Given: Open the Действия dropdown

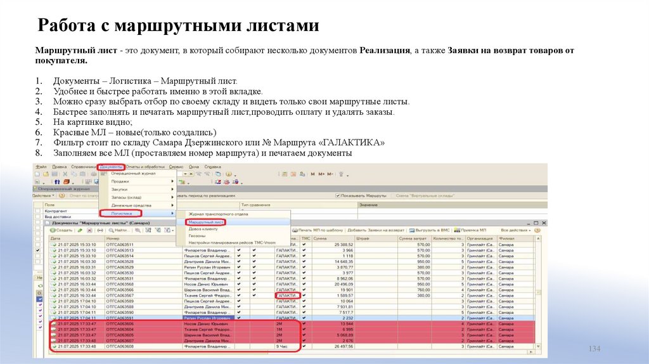Looking at the screenshot, I should point(43,195).
